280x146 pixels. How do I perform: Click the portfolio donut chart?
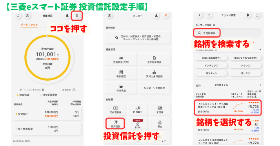tap(47, 58)
